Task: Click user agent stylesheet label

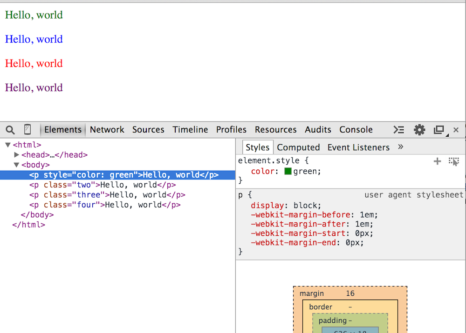Action: (x=414, y=195)
